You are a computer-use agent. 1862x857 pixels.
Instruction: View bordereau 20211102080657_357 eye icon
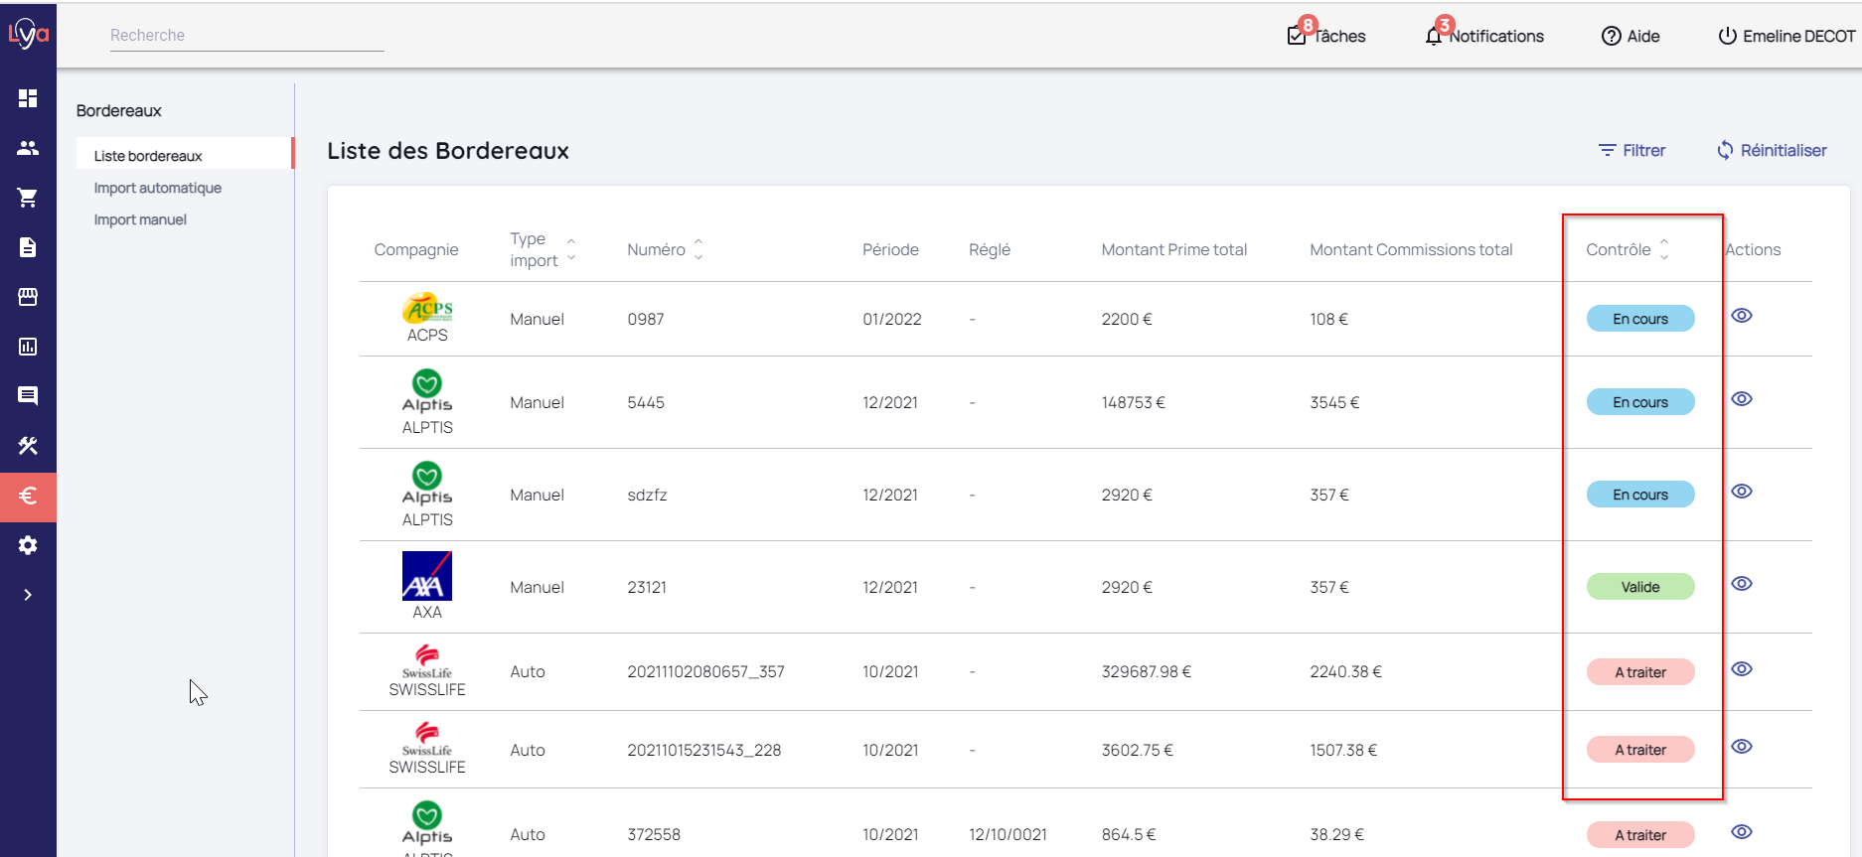click(1741, 669)
